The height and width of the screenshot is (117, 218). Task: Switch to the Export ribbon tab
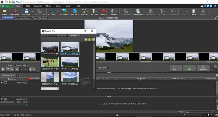68,6
